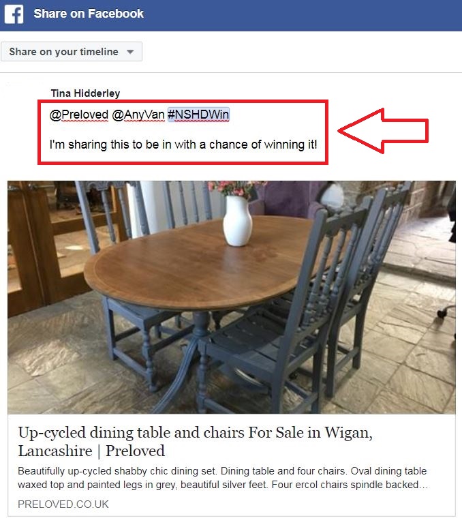This screenshot has height=529, width=462.
Task: Click the Lancashire | Preloved title line
Action: click(x=91, y=451)
